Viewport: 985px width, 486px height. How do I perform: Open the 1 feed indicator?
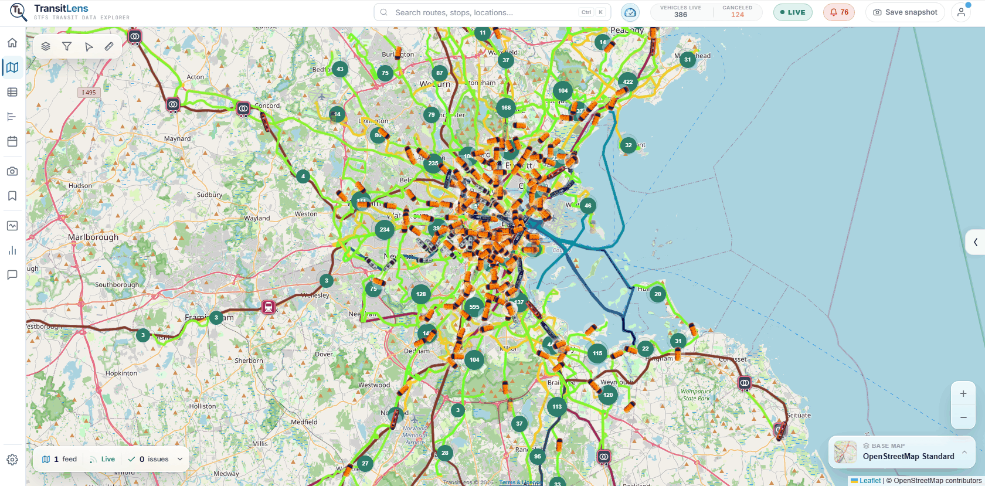(59, 459)
